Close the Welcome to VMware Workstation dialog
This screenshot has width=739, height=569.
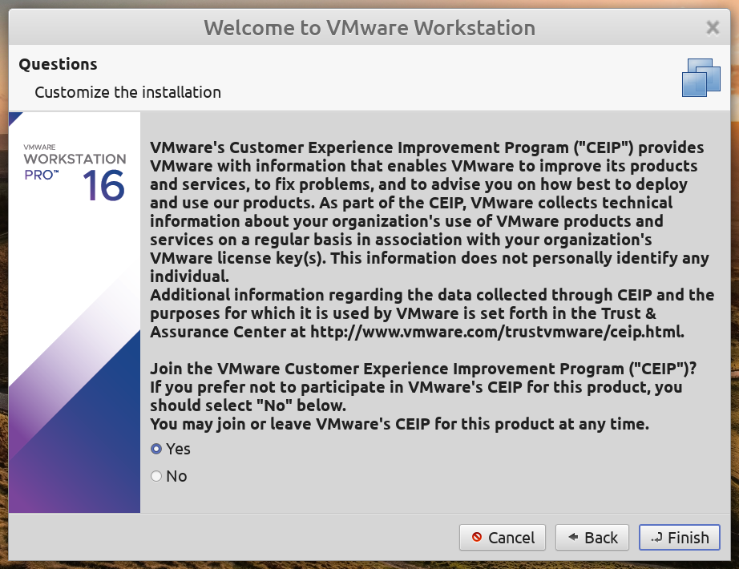tap(713, 28)
